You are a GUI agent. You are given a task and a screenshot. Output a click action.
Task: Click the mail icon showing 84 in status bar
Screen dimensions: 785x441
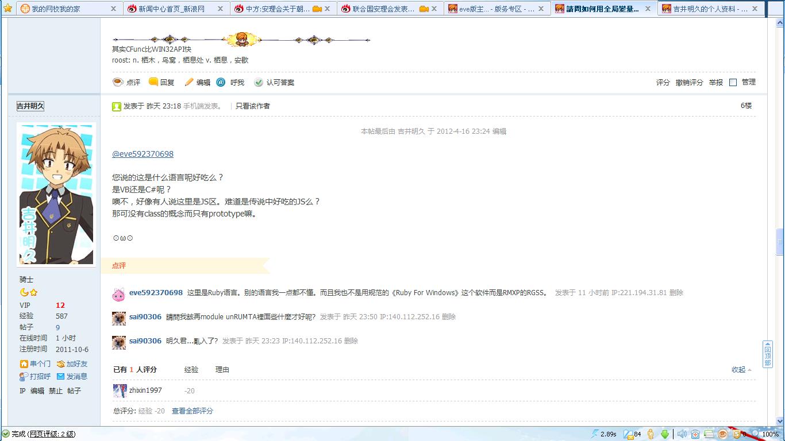pos(629,434)
